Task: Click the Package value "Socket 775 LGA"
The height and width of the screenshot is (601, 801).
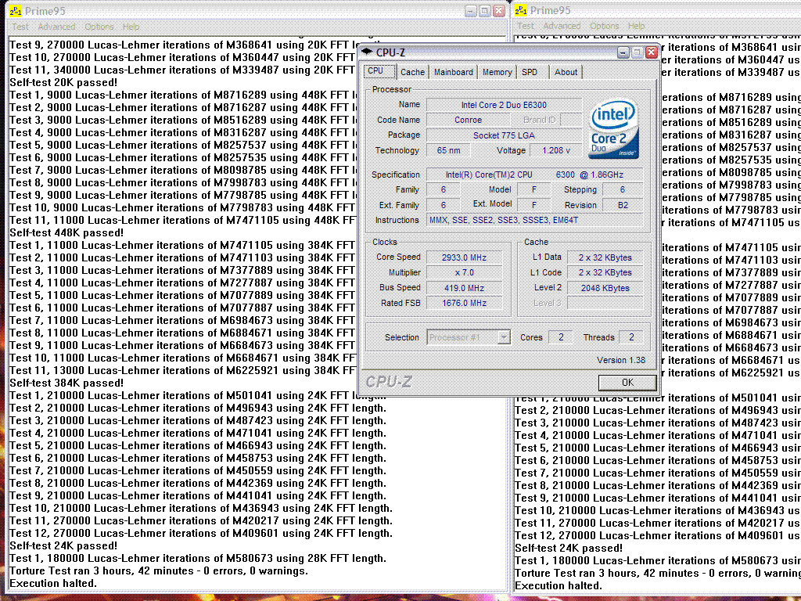Action: point(504,135)
